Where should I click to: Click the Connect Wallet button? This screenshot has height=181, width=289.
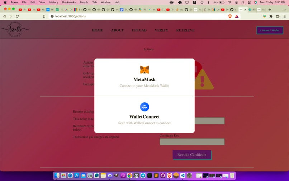click(x=270, y=30)
